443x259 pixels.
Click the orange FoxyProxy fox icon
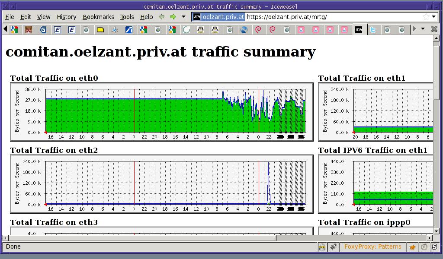click(413, 247)
